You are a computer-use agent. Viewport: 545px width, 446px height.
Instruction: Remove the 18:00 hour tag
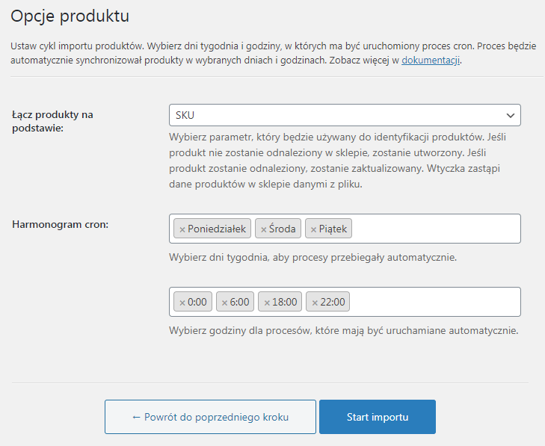(267, 303)
